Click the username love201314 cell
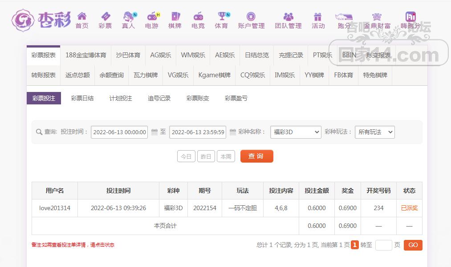Image resolution: width=451 pixels, height=267 pixels. click(x=55, y=208)
